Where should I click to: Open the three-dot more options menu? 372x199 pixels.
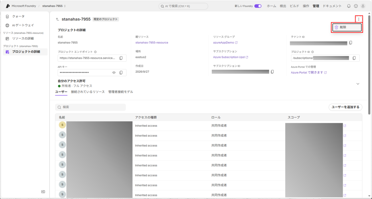point(359,19)
